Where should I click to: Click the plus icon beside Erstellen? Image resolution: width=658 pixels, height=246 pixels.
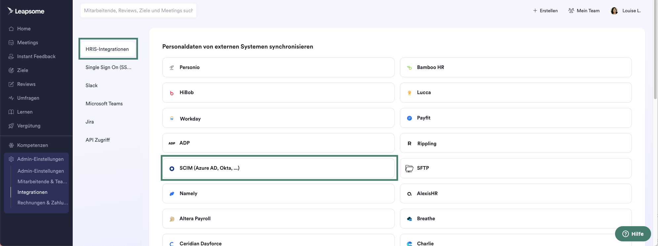535,11
